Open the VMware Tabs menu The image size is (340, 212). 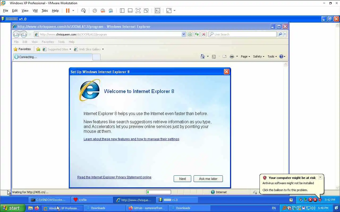pos(45,11)
